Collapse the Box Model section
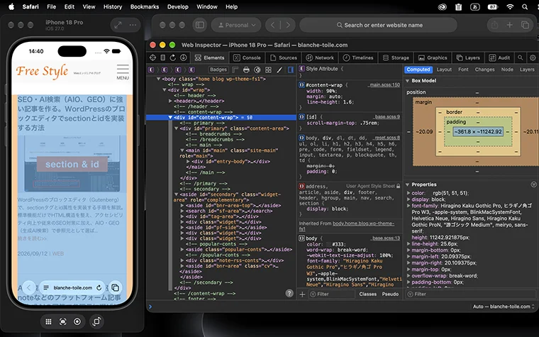Screen dimensions: 539x337 [x=407, y=81]
